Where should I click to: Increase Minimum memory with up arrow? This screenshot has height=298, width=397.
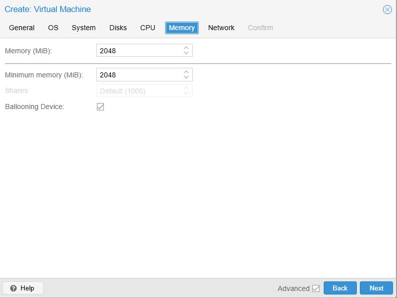(186, 72)
